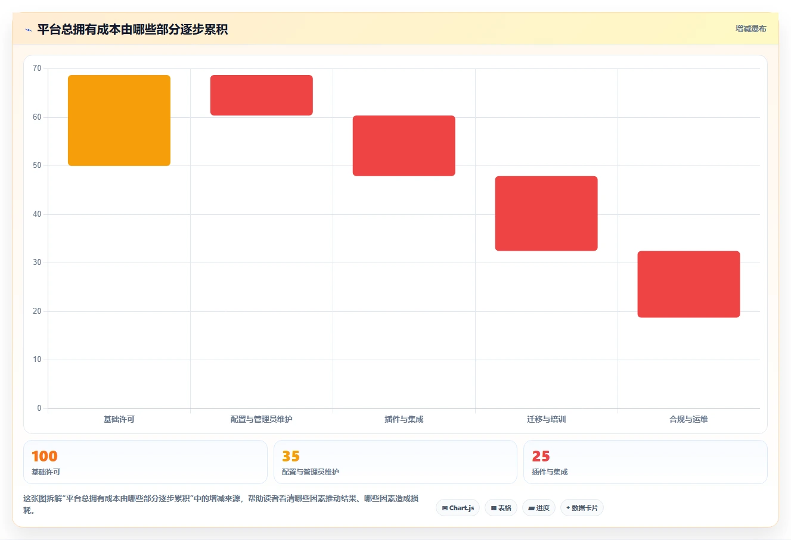Click the 配置与管理员维护 x-axis label

[262, 419]
